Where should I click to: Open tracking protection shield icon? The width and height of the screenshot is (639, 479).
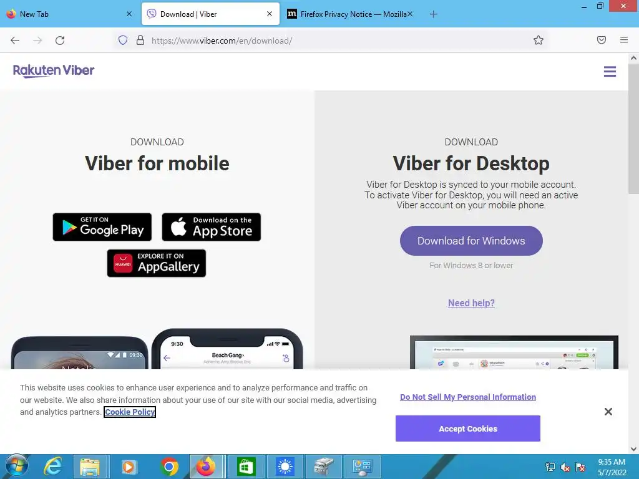pos(123,40)
